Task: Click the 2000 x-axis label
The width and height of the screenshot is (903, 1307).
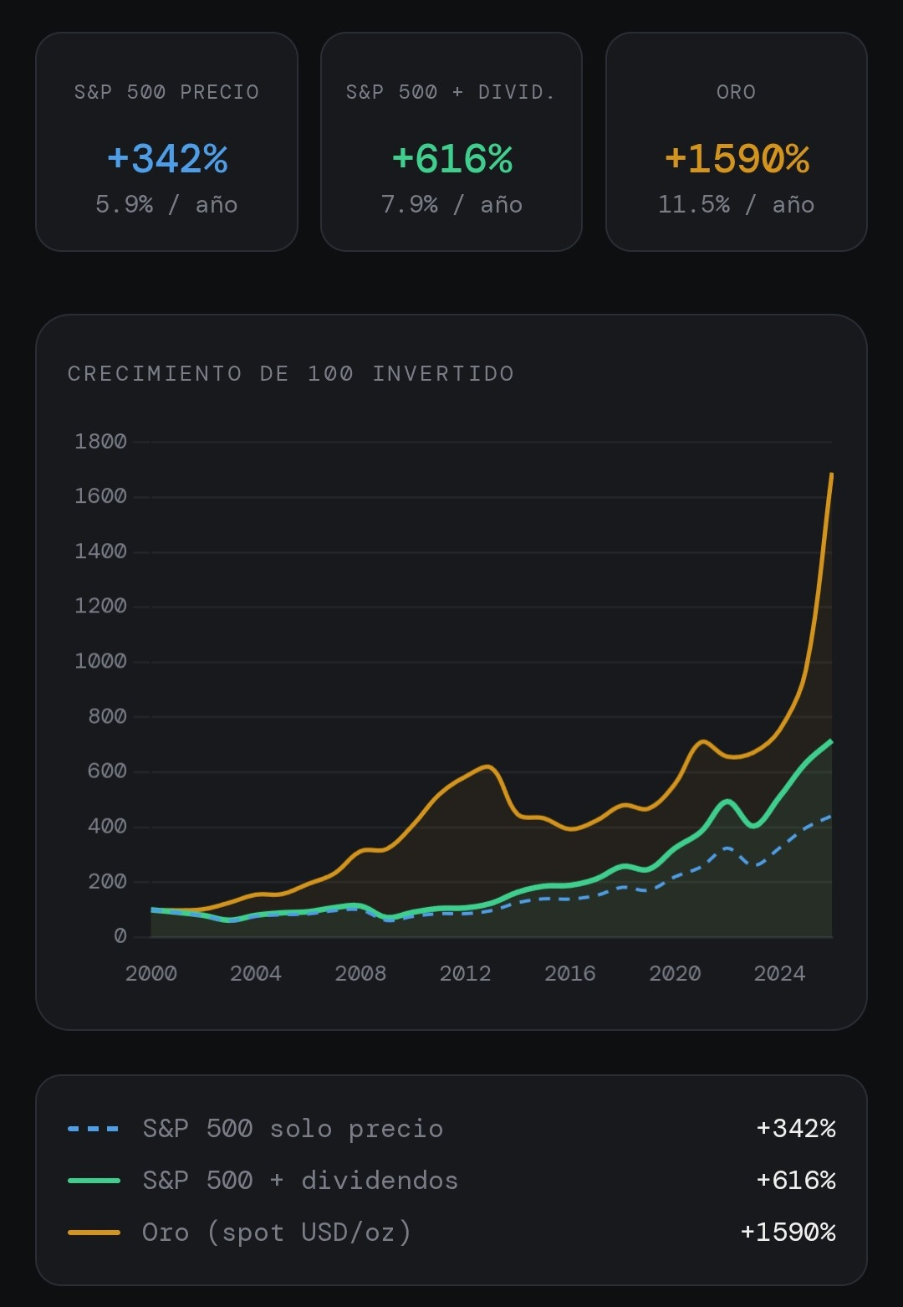Action: [151, 973]
